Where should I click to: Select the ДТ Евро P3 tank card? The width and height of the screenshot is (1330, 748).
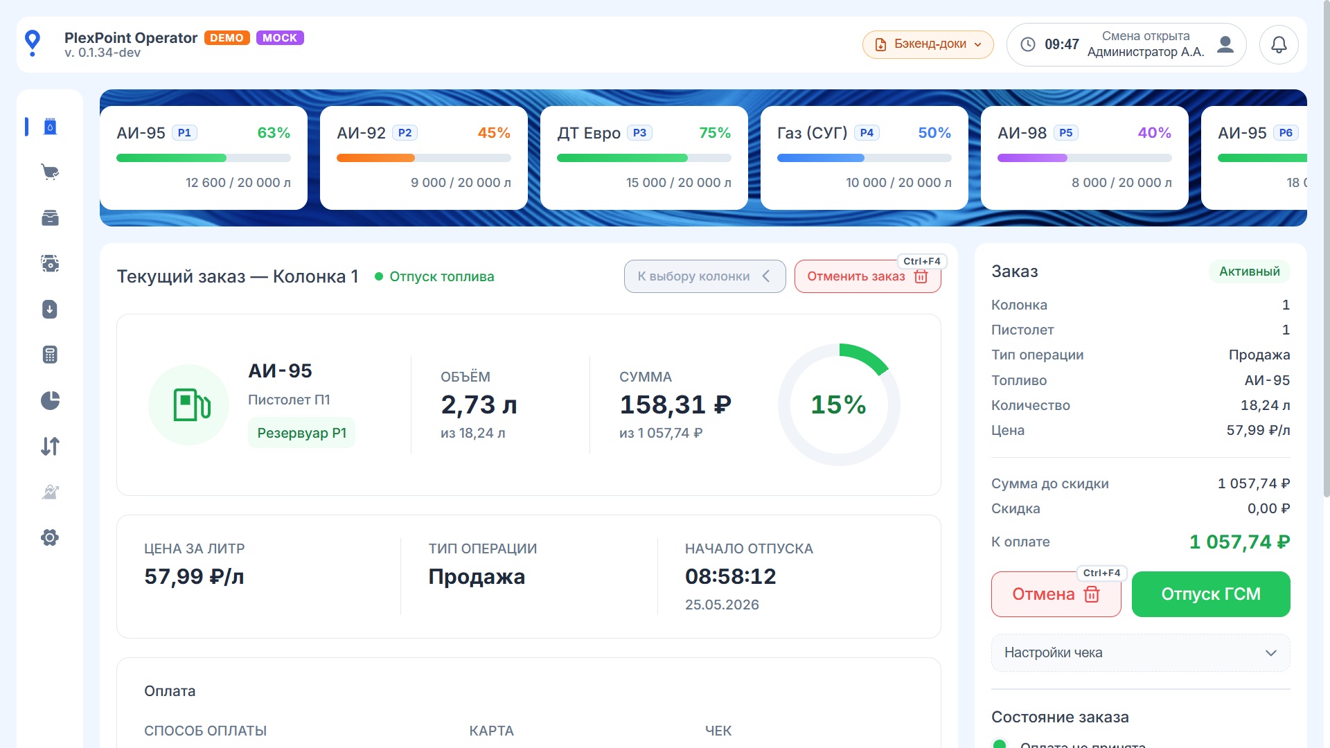coord(644,158)
